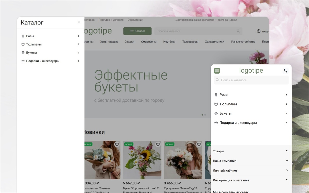This screenshot has height=193, width=309.
Task: Select Холодильники menu item
Action: (x=214, y=42)
